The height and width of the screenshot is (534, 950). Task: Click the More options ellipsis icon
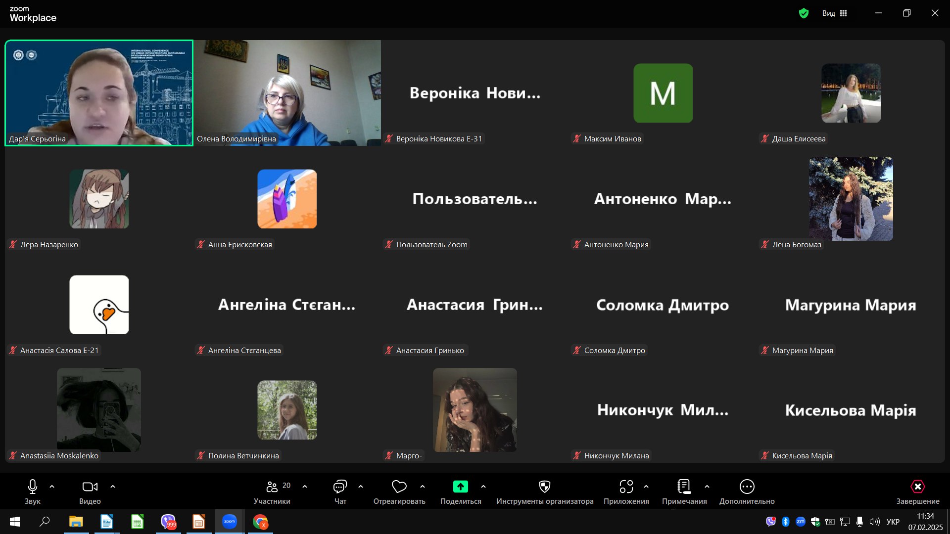click(747, 487)
